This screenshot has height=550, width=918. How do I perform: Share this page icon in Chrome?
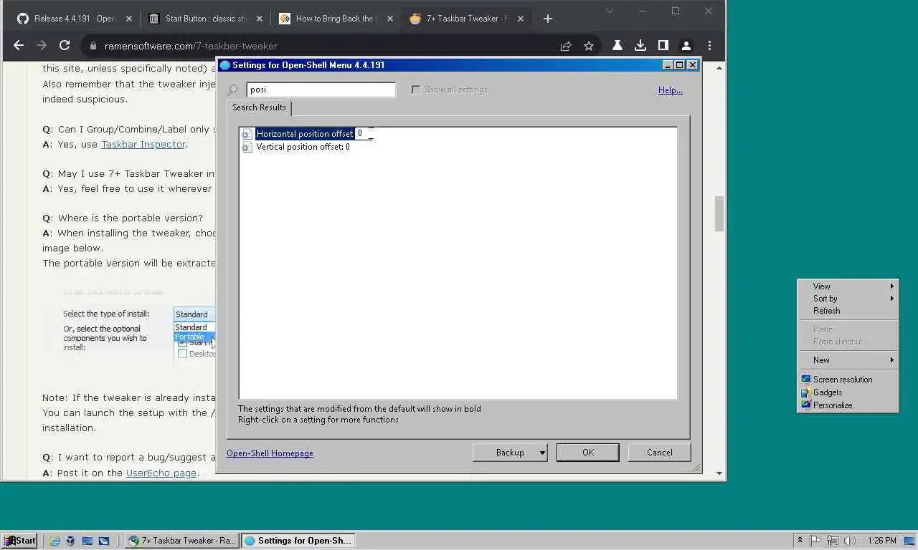(x=566, y=46)
